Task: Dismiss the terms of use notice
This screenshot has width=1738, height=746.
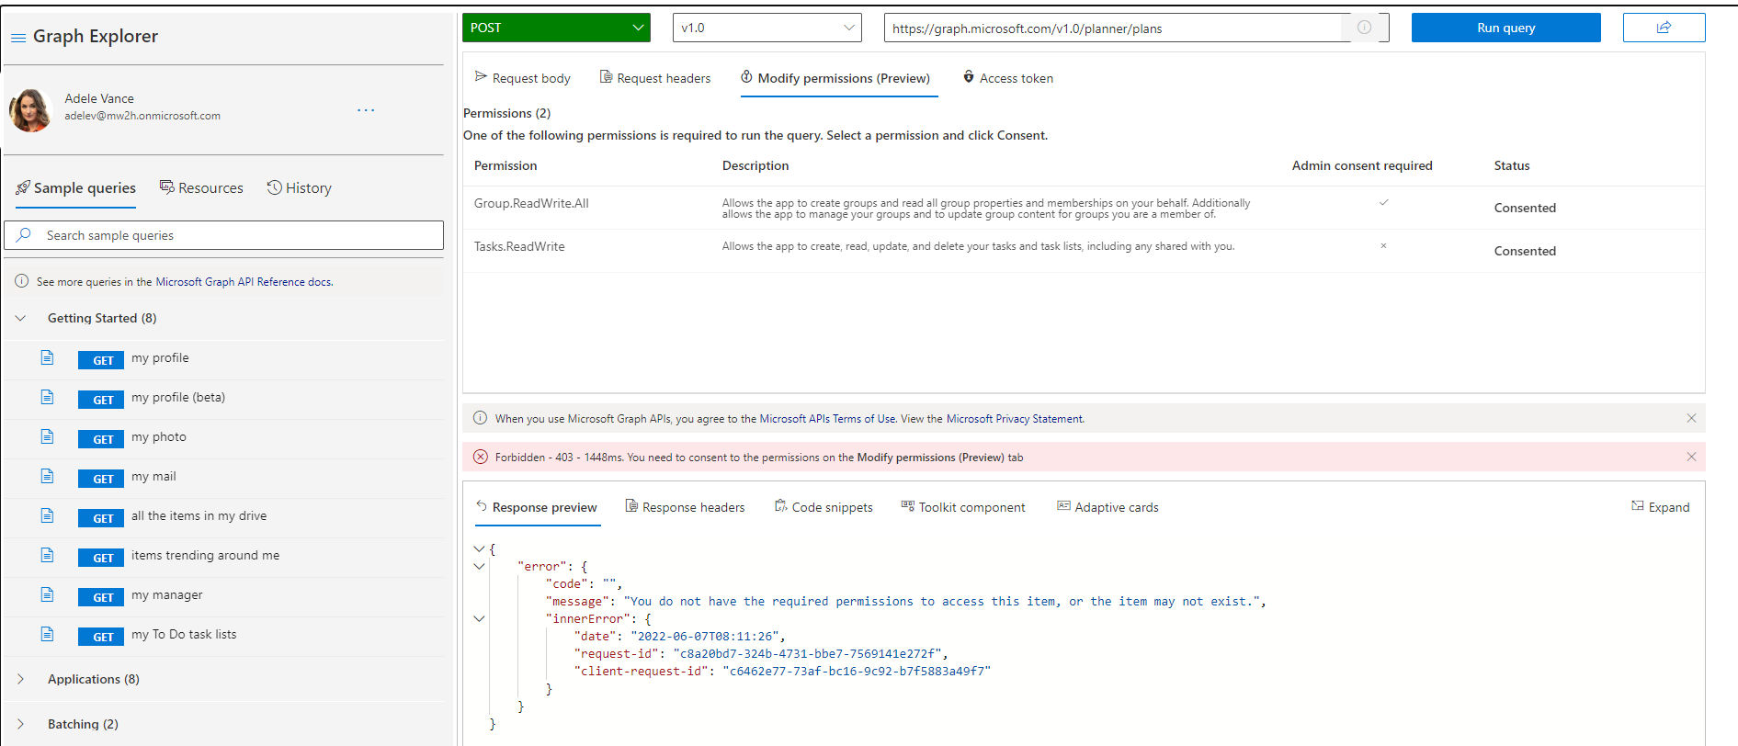Action: [1691, 418]
